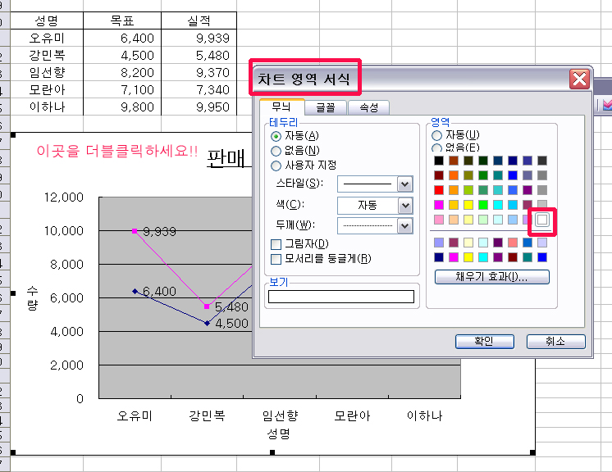The height and width of the screenshot is (472, 612).
Task: Click the 12,000 axis label
Action: click(x=64, y=197)
